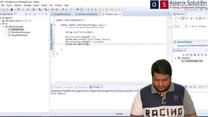The image size is (208, 117).
Task: Open the Window menu
Action: 58,5
